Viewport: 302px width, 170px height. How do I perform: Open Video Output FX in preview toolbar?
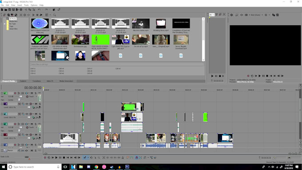[x=242, y=15]
